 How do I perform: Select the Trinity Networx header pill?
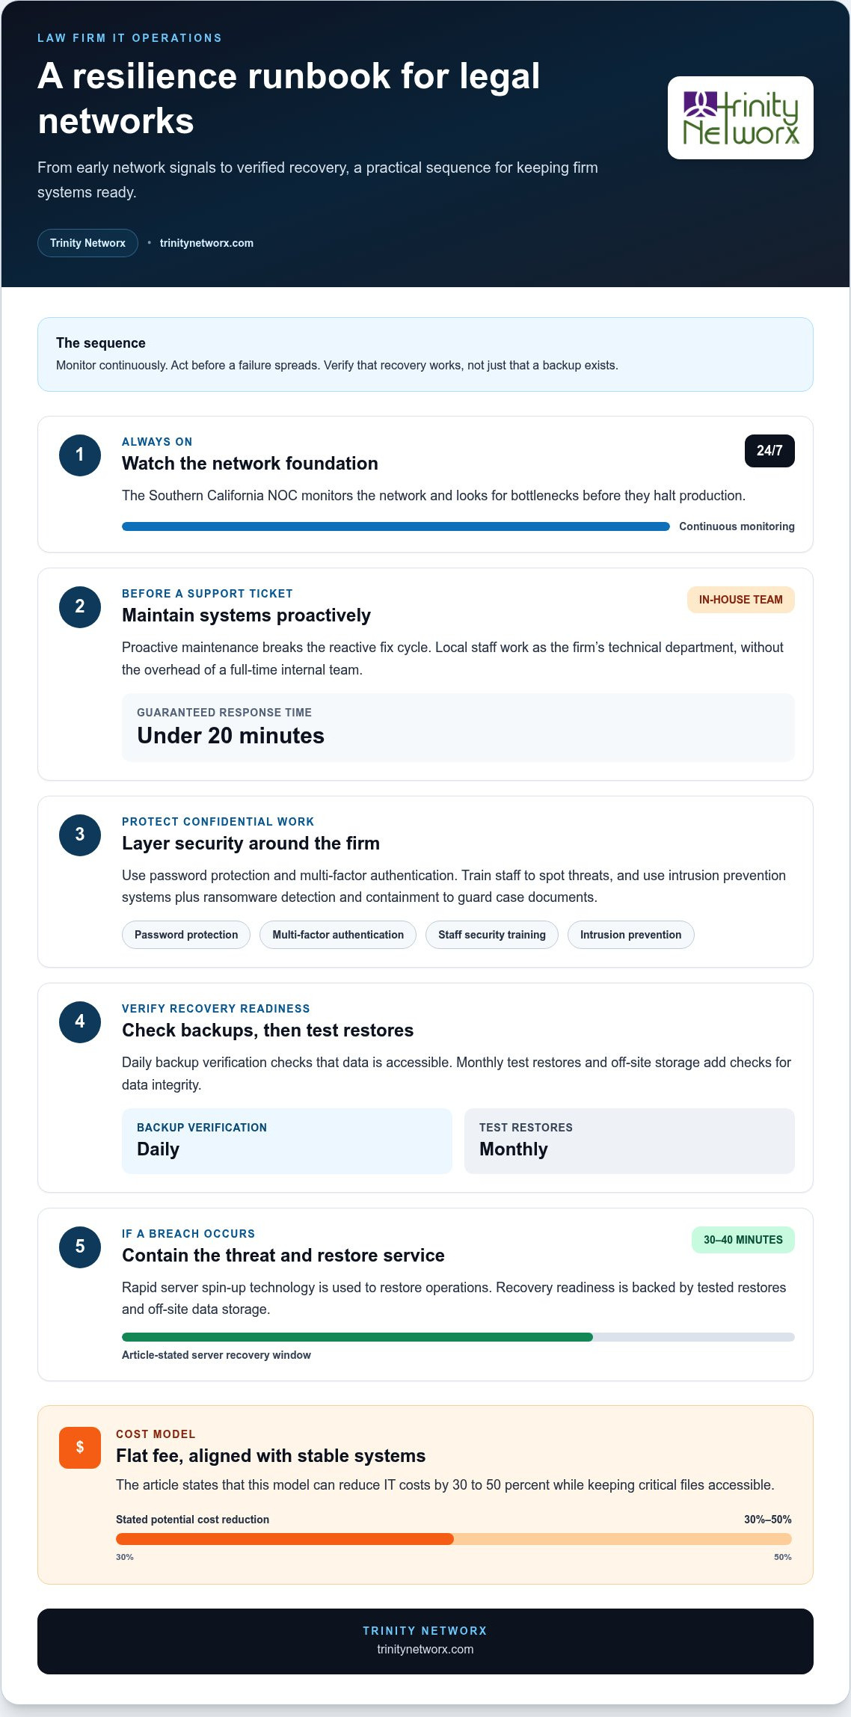[x=87, y=243]
